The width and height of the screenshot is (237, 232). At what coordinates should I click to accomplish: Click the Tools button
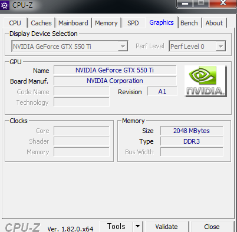click(x=116, y=226)
